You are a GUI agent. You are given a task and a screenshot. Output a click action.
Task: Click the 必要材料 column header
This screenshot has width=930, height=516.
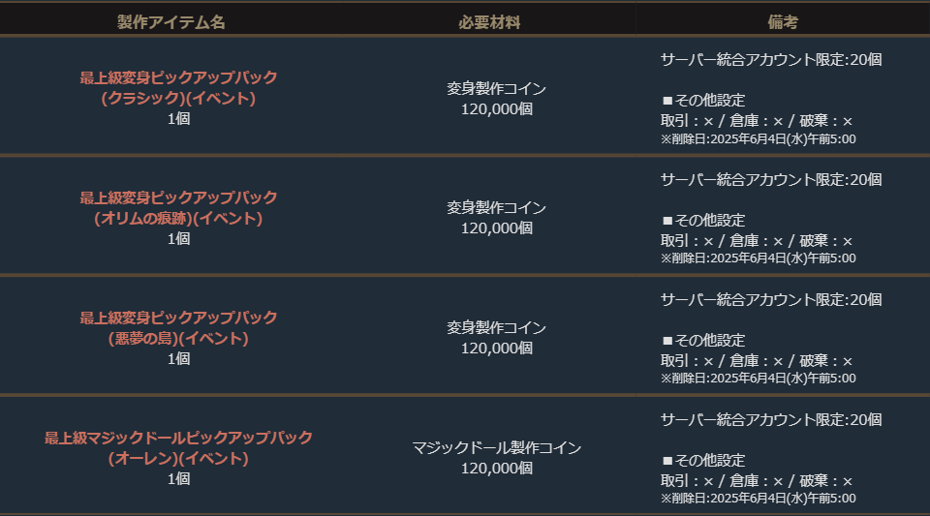tap(489, 22)
